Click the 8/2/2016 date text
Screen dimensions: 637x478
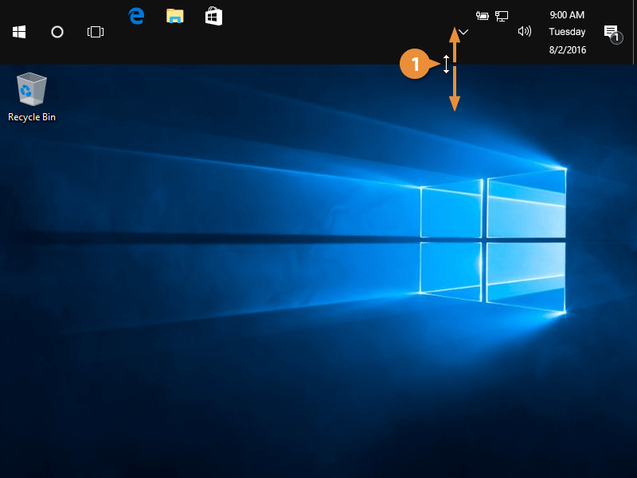pos(568,50)
